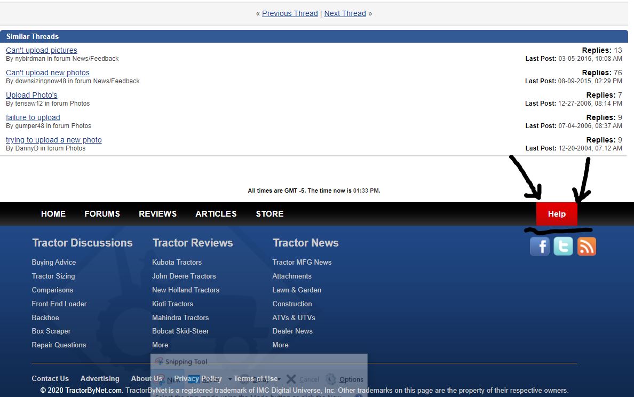Click the Front End Loader discussion link
This screenshot has width=634, height=397.
coord(59,304)
